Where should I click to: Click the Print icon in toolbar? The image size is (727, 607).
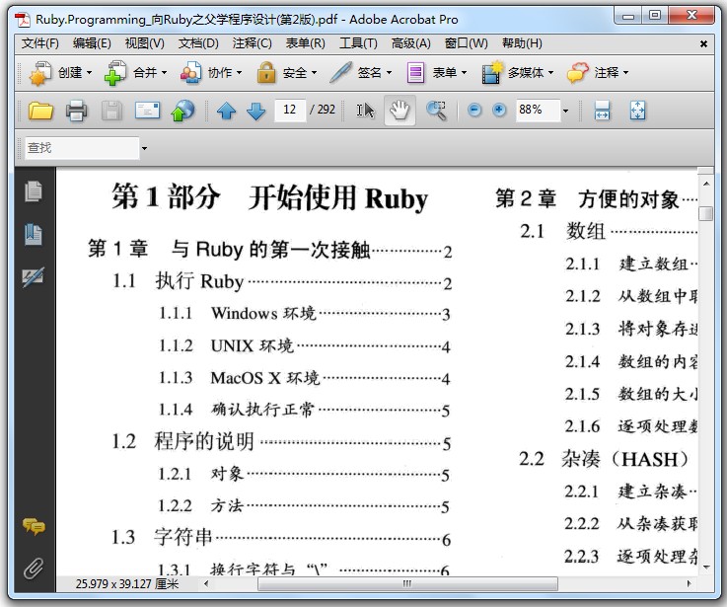(x=77, y=111)
